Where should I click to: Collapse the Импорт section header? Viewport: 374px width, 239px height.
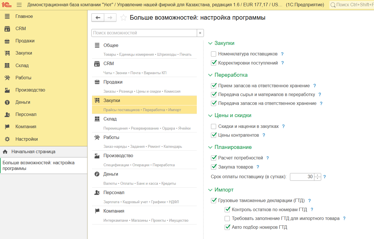click(210, 190)
